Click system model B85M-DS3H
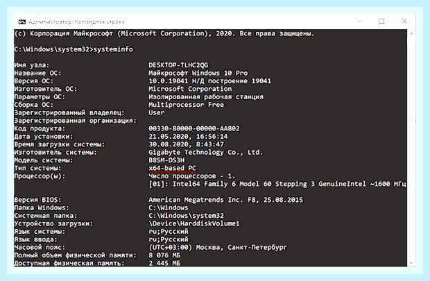 pos(166,160)
